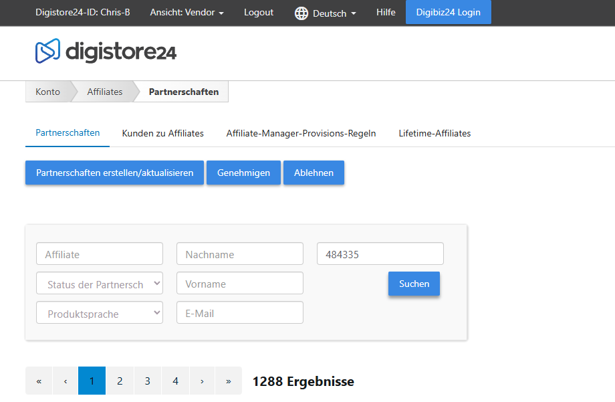The width and height of the screenshot is (615, 402).
Task: Switch to Kunden zu Affiliates tab
Action: tap(162, 133)
